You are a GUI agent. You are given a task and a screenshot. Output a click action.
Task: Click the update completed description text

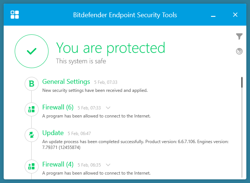[x=135, y=144]
